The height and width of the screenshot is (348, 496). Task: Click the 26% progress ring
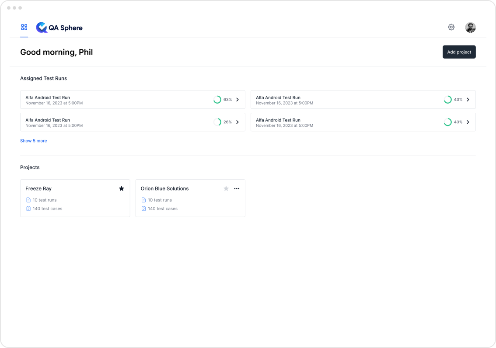(217, 122)
